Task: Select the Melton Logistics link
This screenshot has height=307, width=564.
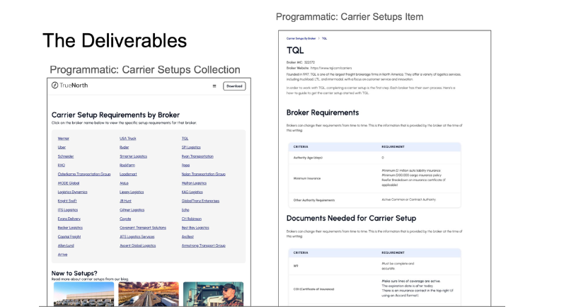Action: tap(194, 183)
